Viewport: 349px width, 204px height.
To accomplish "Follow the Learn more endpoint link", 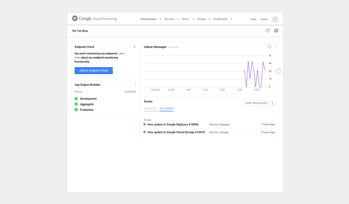I will pos(121,54).
